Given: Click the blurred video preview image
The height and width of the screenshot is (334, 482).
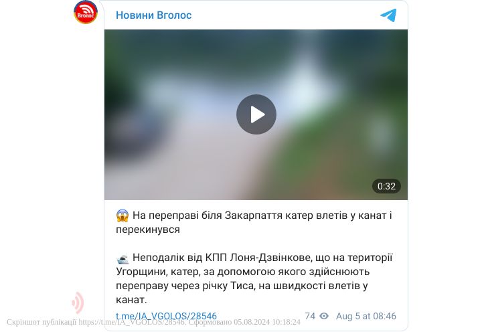Looking at the screenshot, I should (256, 114).
